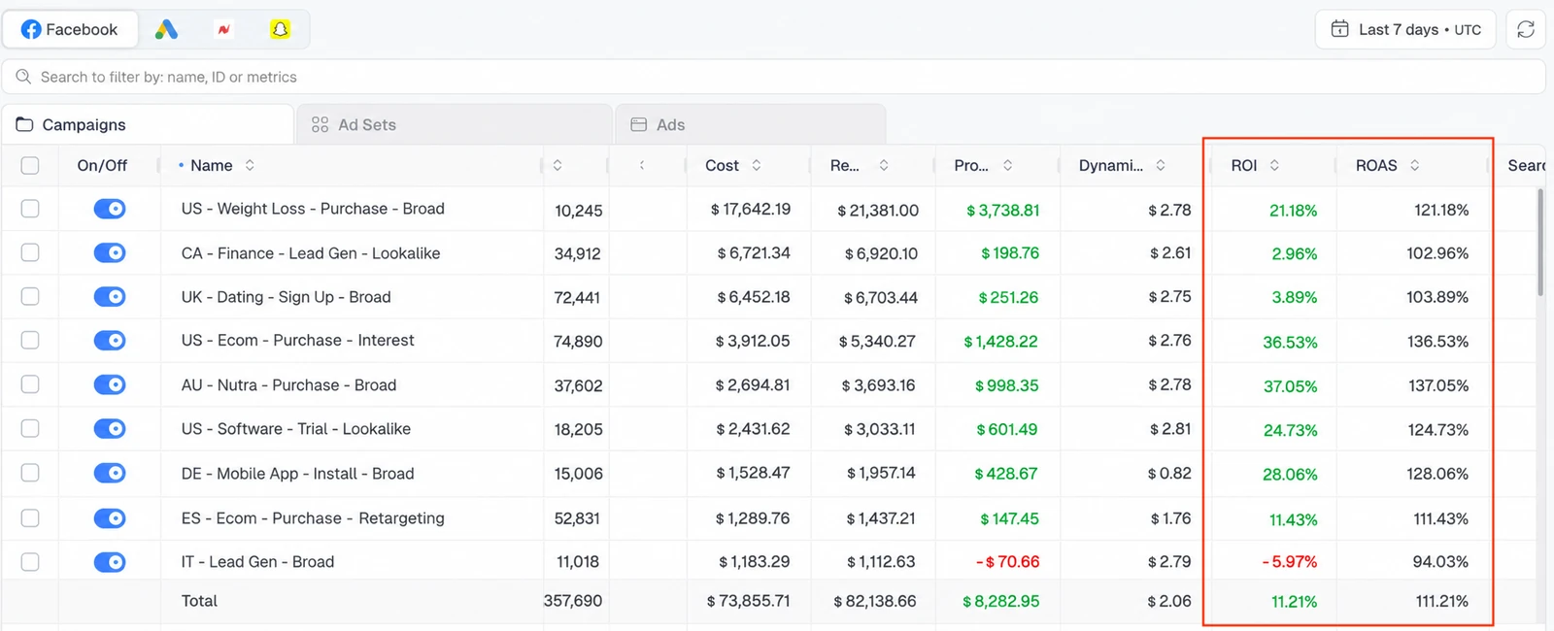Open the CA - Finance - Lead Gen - Lookalike campaign
Image resolution: width=1554 pixels, height=631 pixels.
pos(311,252)
